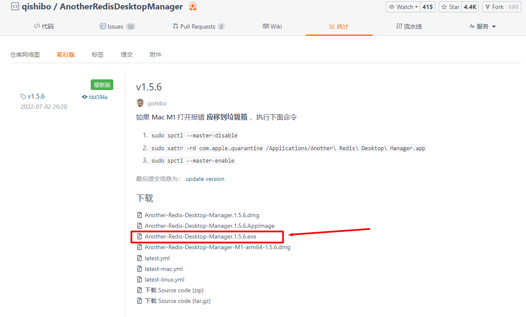
Task: Click file icon beside Source code (tar.gz)
Action: [139, 301]
